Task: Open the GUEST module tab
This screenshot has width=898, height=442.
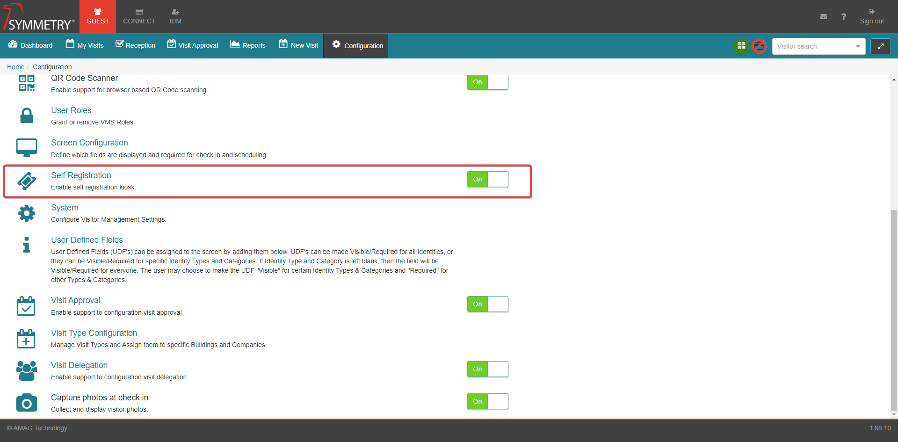Action: (x=97, y=16)
